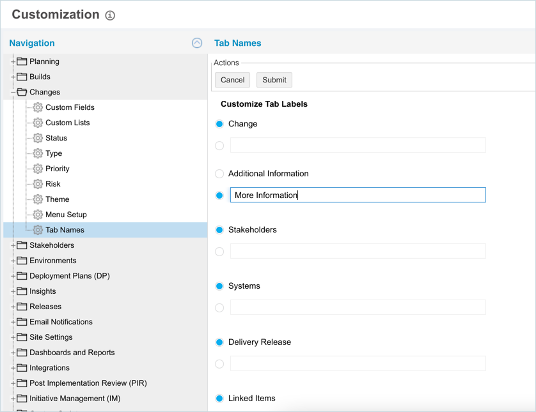Collapse Navigation panel with the chevron icon
The height and width of the screenshot is (412, 536).
coord(197,43)
